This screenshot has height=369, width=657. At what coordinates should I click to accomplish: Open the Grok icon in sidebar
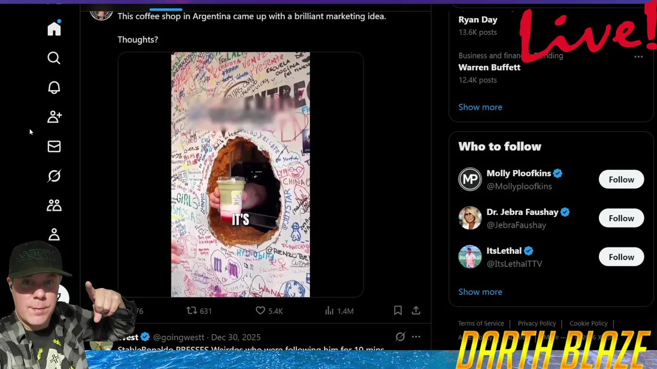pos(54,176)
